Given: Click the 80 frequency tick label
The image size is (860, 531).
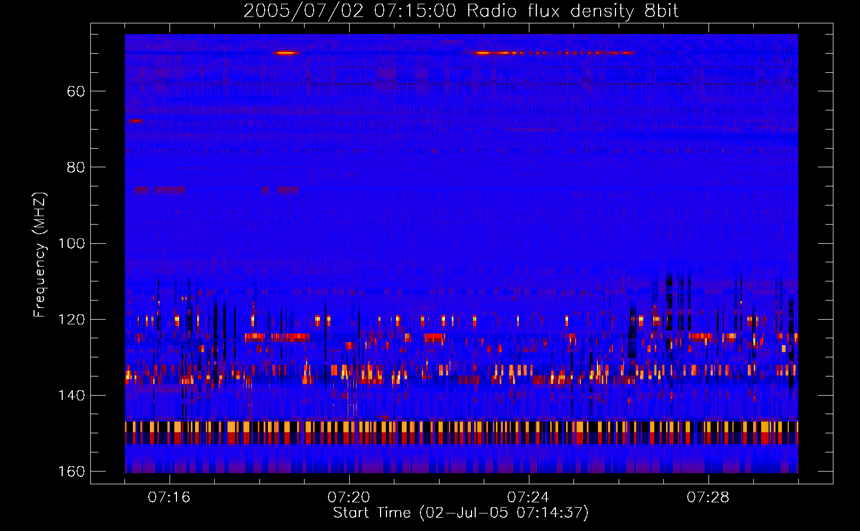Looking at the screenshot, I should point(76,167).
